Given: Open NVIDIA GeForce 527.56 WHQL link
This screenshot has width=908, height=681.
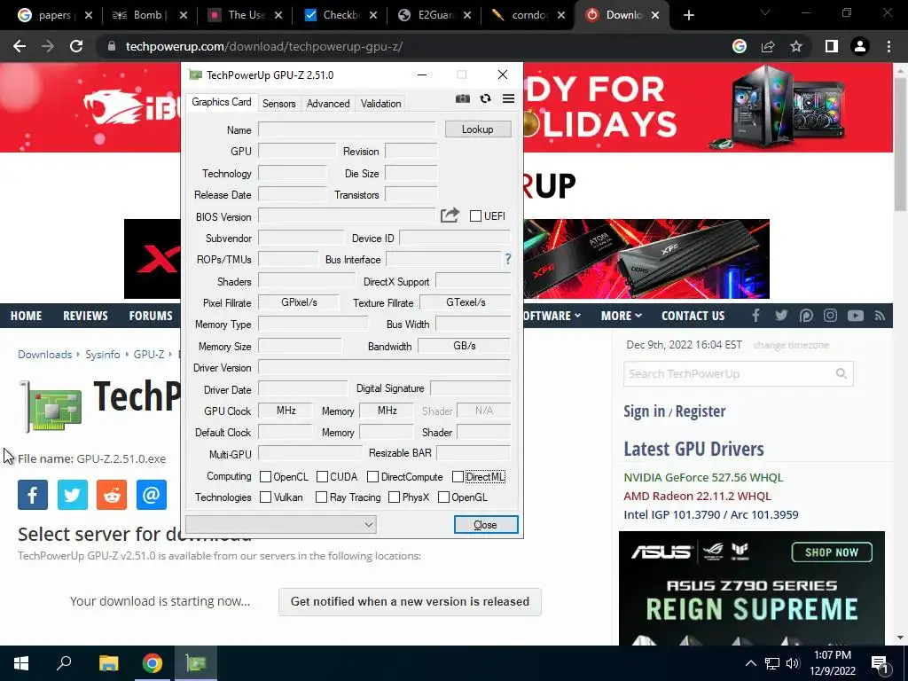Looking at the screenshot, I should 703,477.
